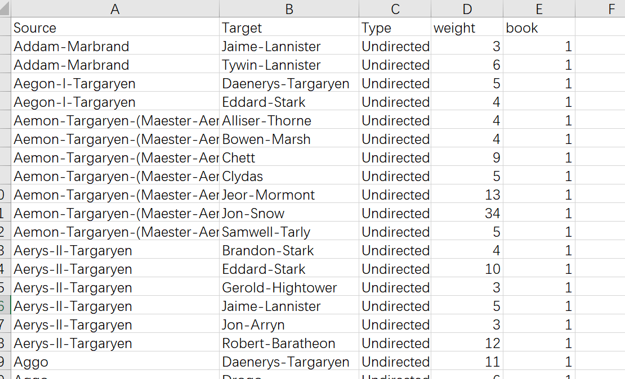Select the Tywin-Lannister cell
Image resolution: width=625 pixels, height=379 pixels.
pos(289,64)
